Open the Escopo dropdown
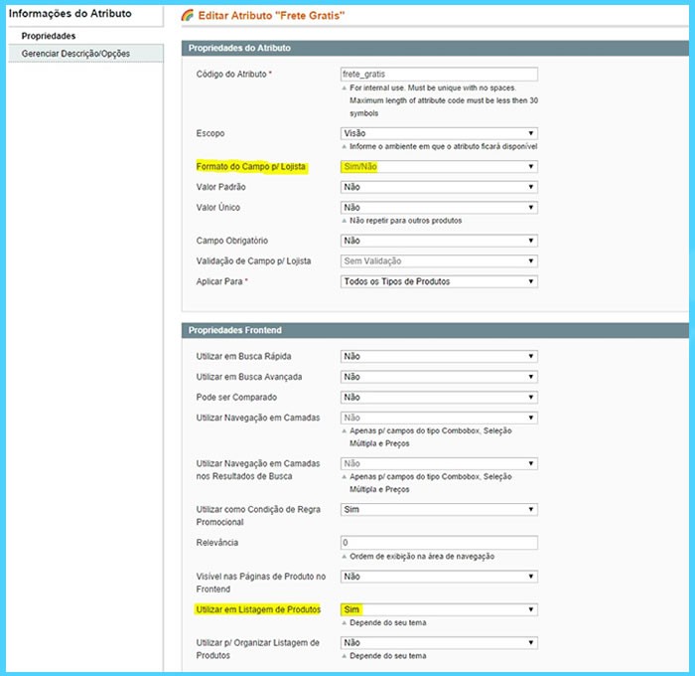 (439, 133)
